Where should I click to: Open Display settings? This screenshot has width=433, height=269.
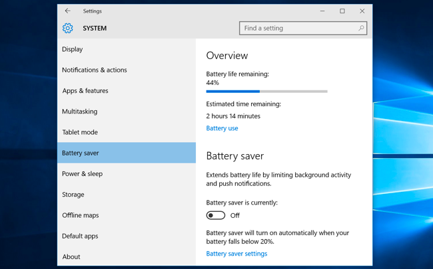[127, 49]
